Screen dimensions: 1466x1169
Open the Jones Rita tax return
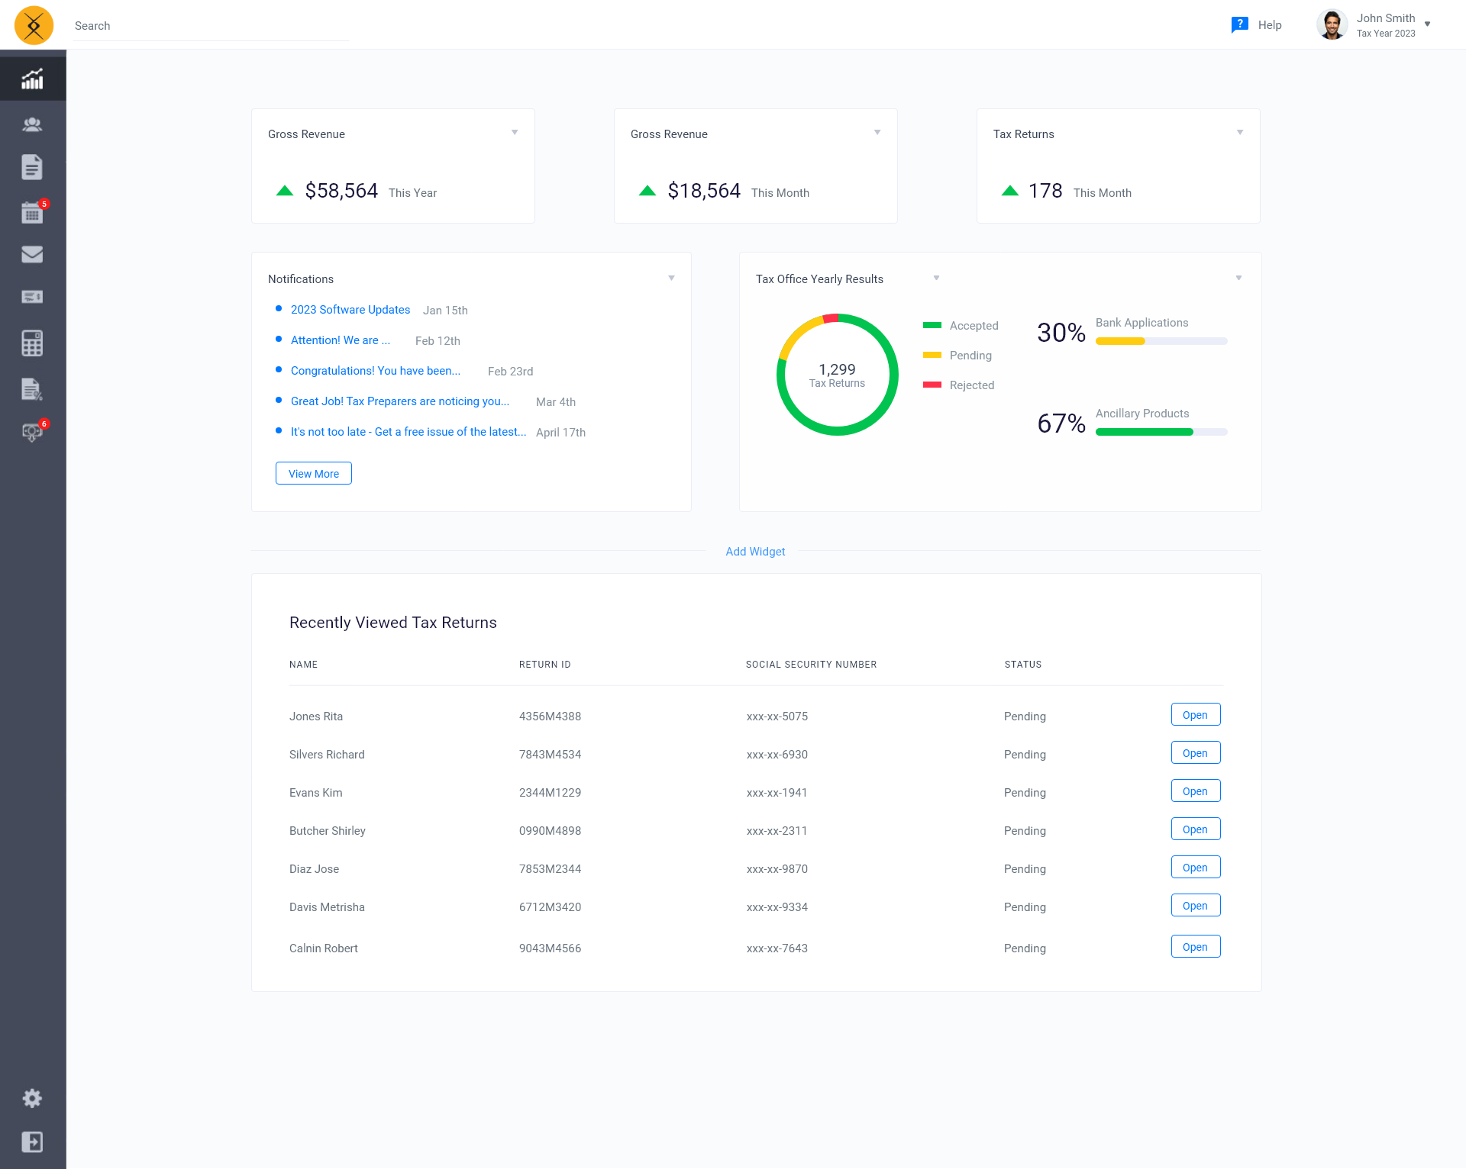click(x=1195, y=714)
